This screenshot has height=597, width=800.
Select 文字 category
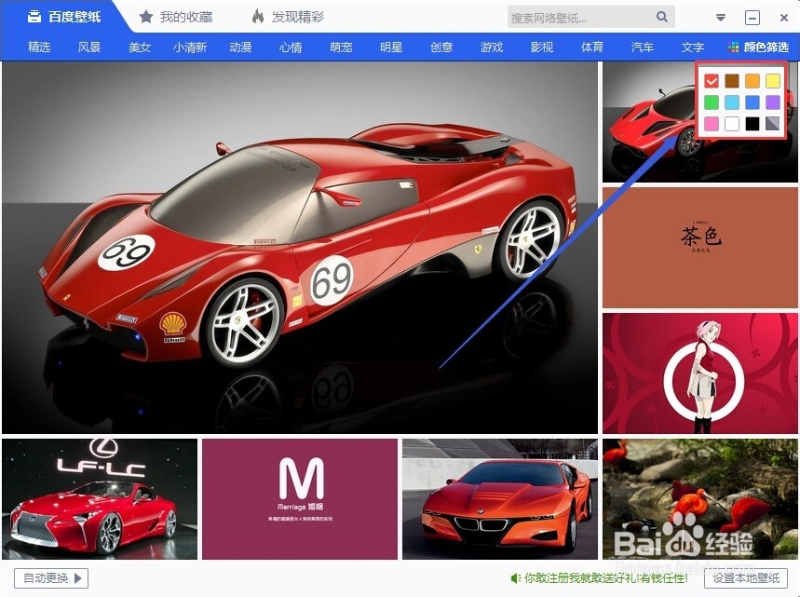(692, 47)
